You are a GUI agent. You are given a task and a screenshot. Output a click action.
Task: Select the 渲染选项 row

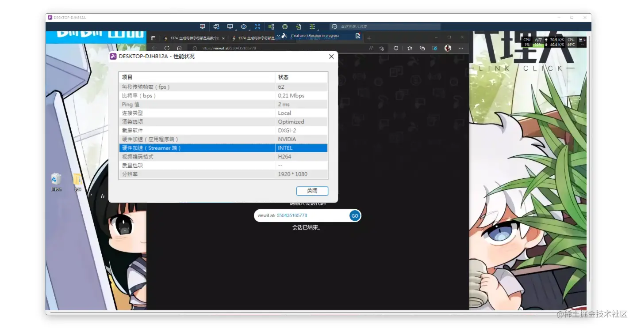(x=223, y=122)
